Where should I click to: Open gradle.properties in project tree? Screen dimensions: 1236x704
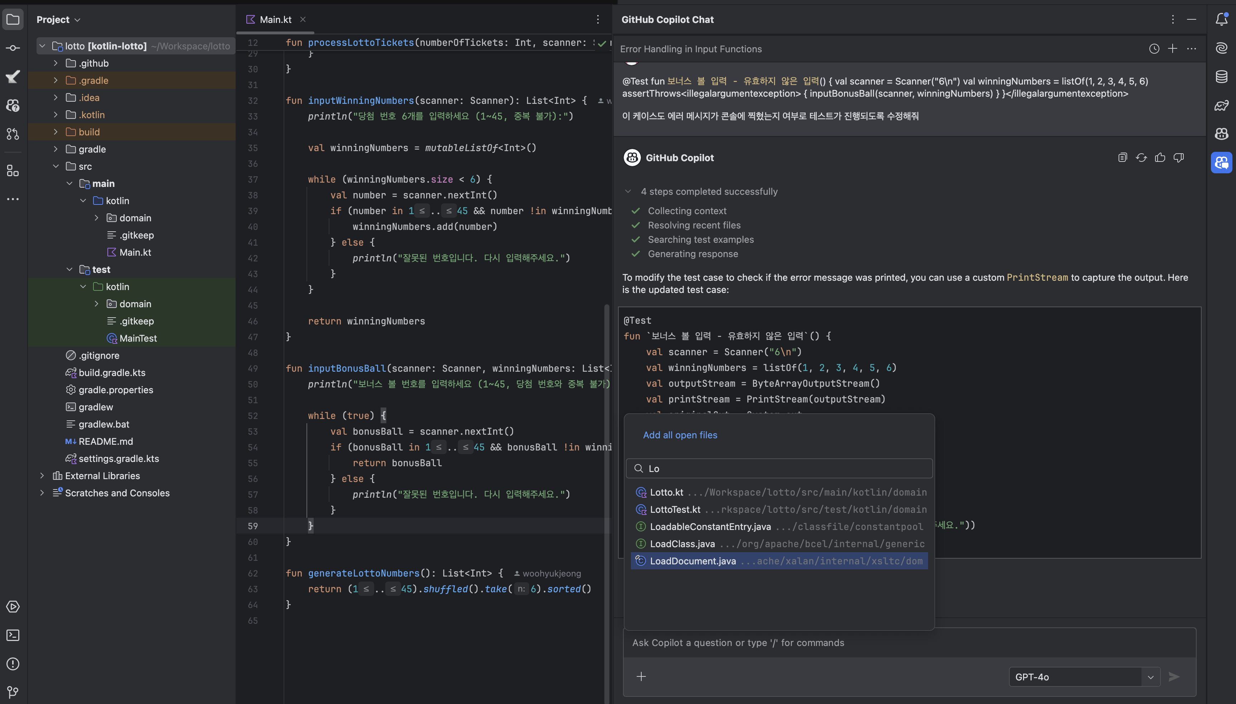[x=116, y=390]
